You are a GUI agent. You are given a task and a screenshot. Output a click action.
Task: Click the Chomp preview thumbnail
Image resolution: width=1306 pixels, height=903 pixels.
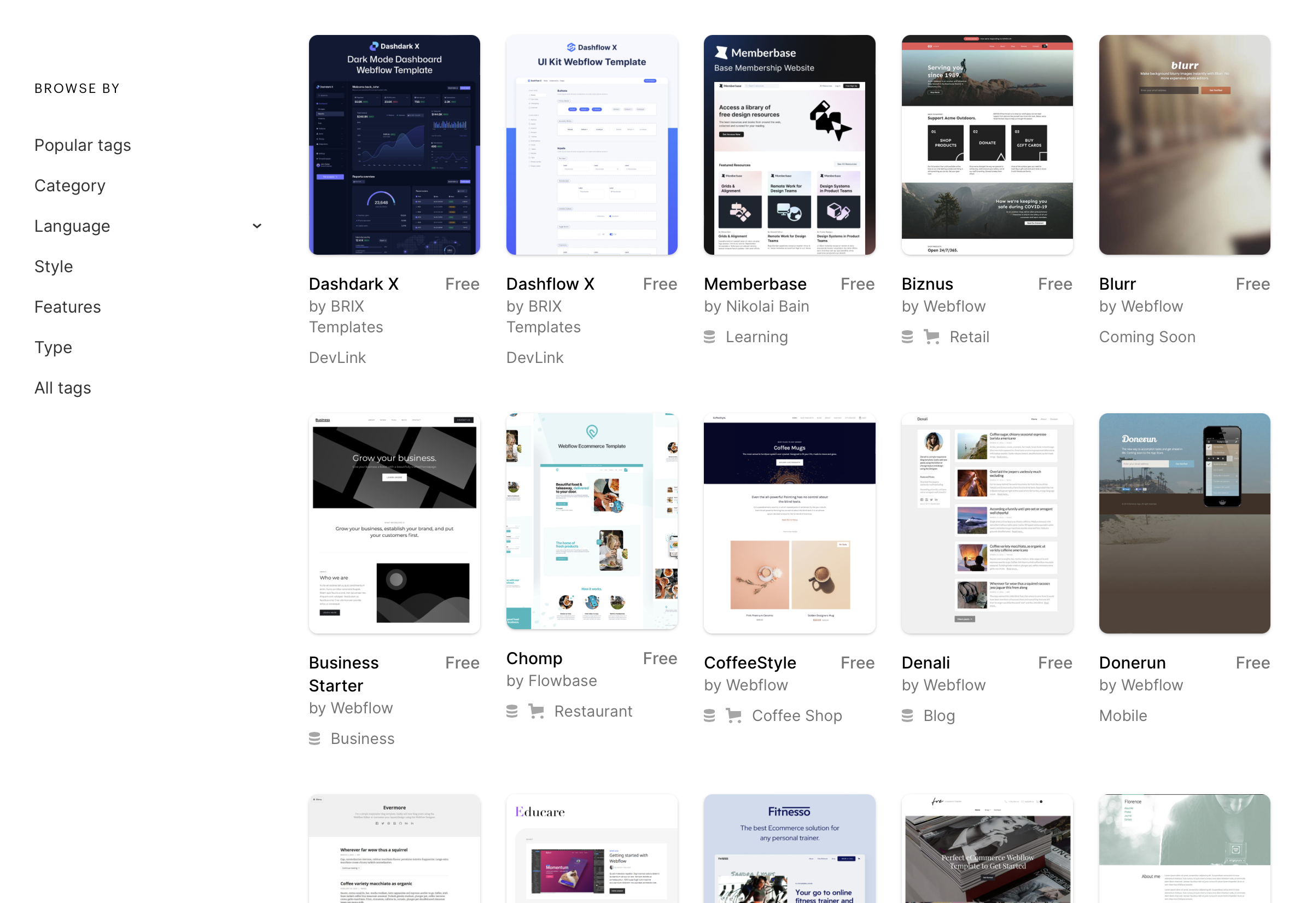coord(592,521)
